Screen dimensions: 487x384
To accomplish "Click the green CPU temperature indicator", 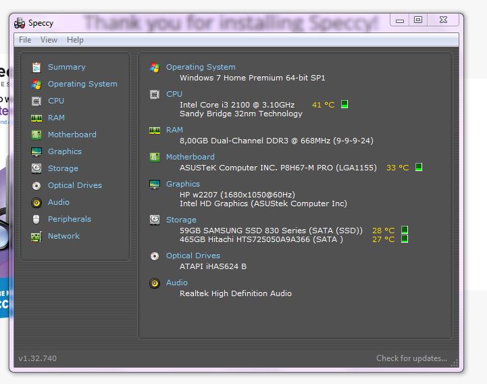I will 344,104.
